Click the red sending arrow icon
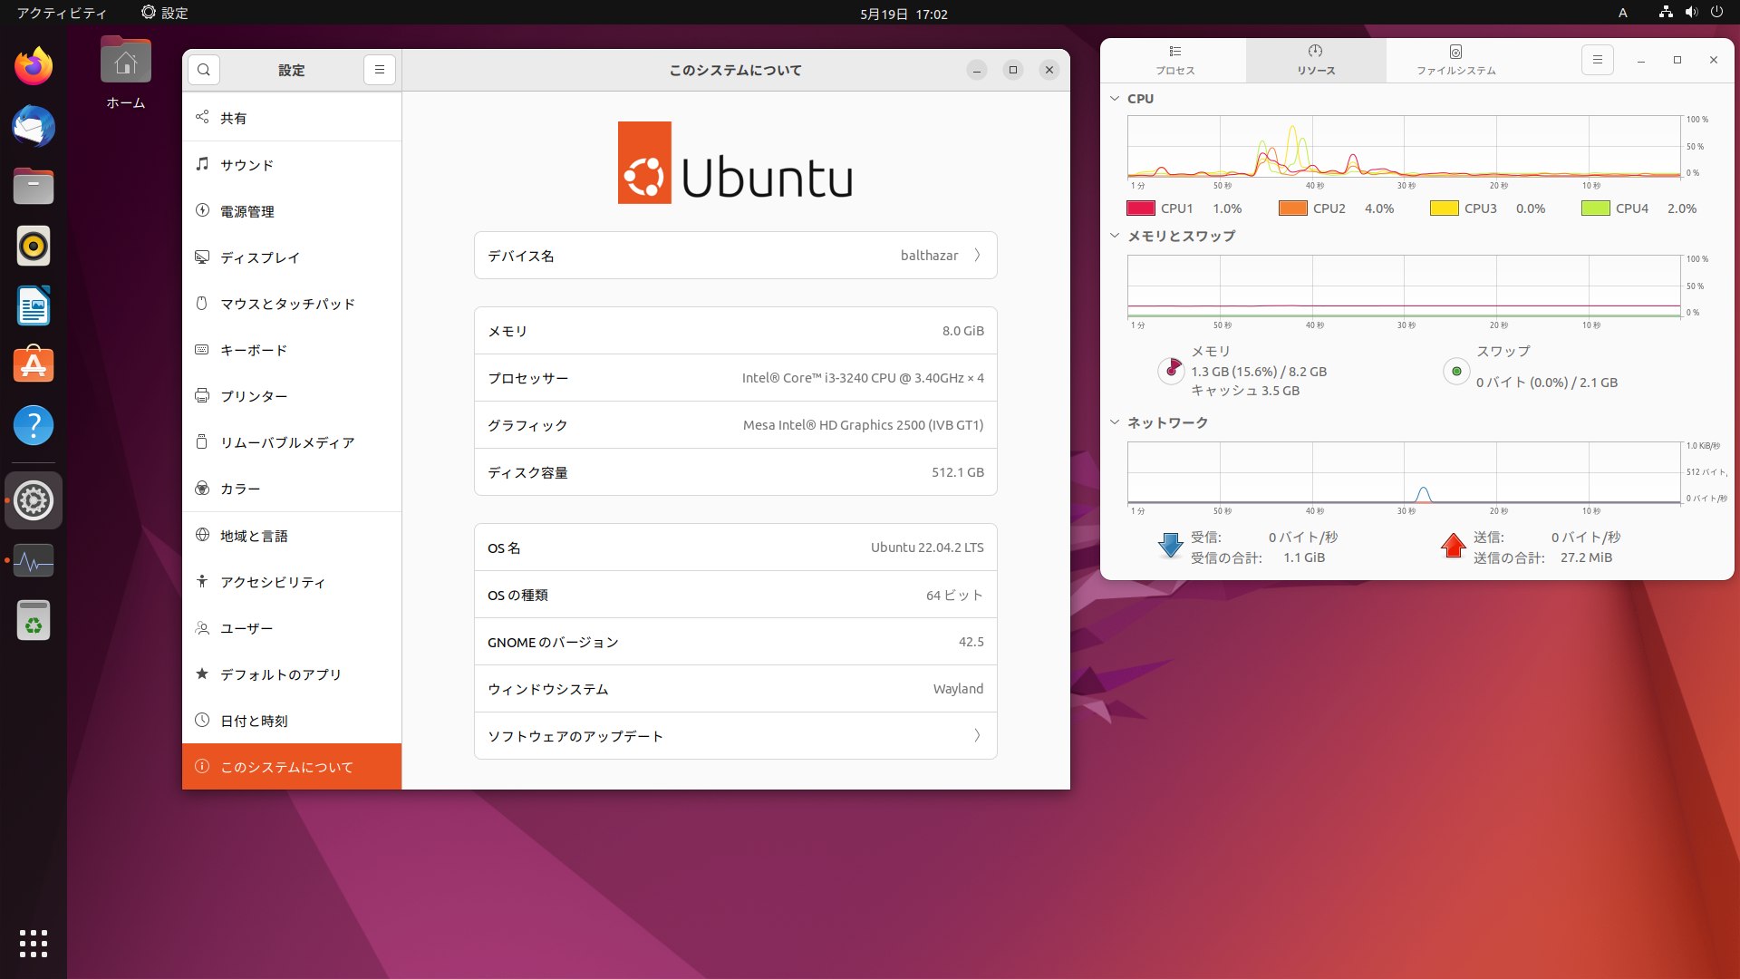The image size is (1740, 979). [1454, 546]
